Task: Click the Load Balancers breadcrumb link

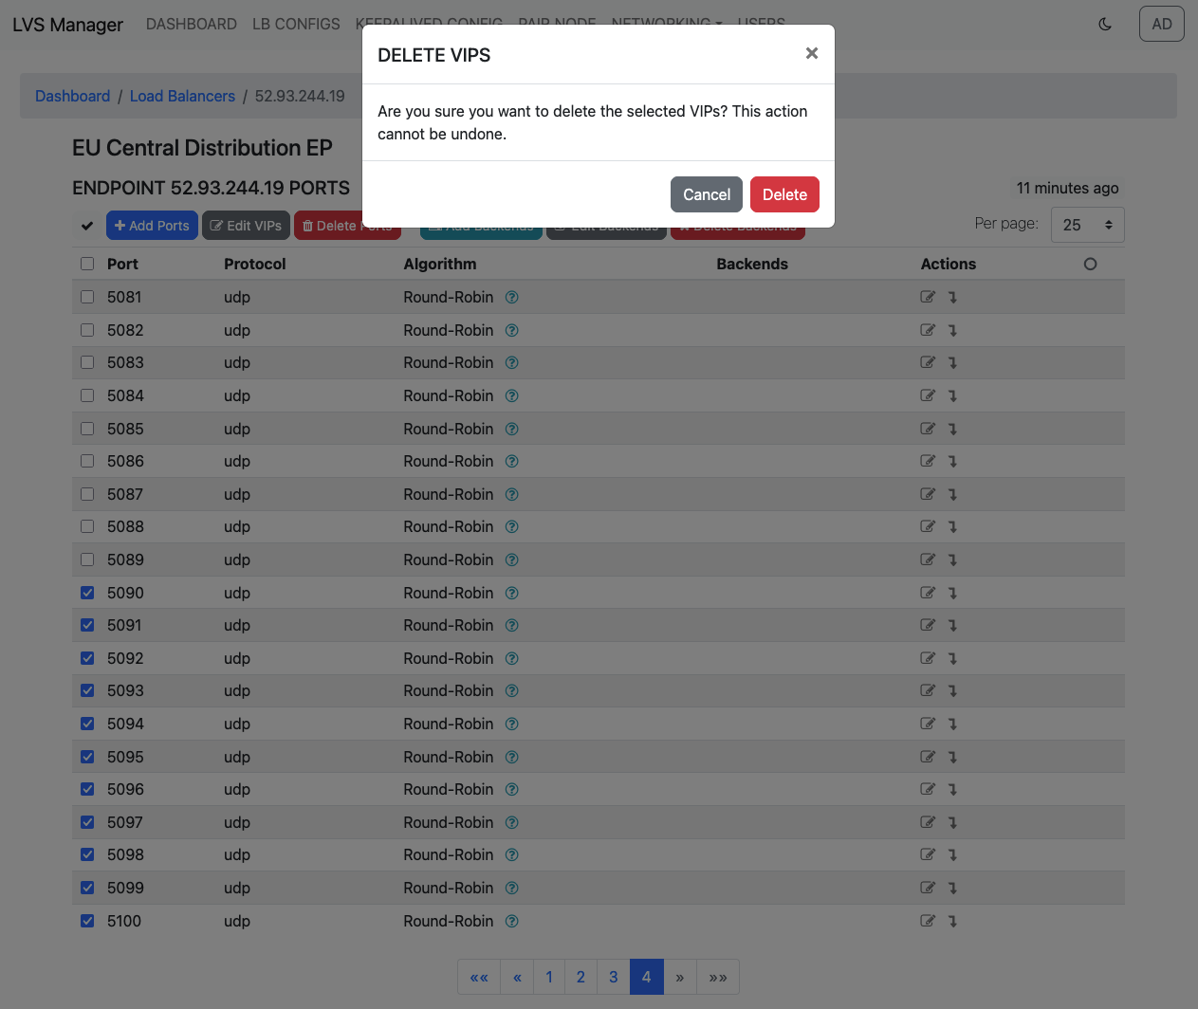Action: tap(182, 96)
